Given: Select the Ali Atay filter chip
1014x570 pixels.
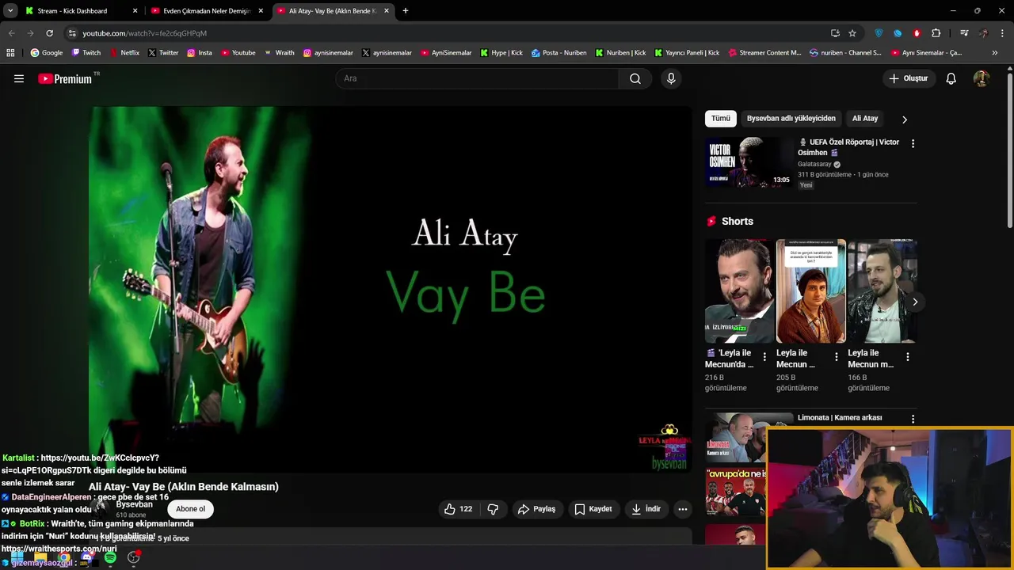Looking at the screenshot, I should 865,119.
